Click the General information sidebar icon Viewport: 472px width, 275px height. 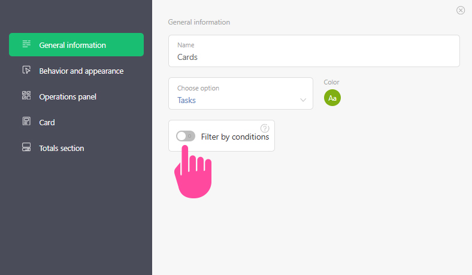click(26, 45)
